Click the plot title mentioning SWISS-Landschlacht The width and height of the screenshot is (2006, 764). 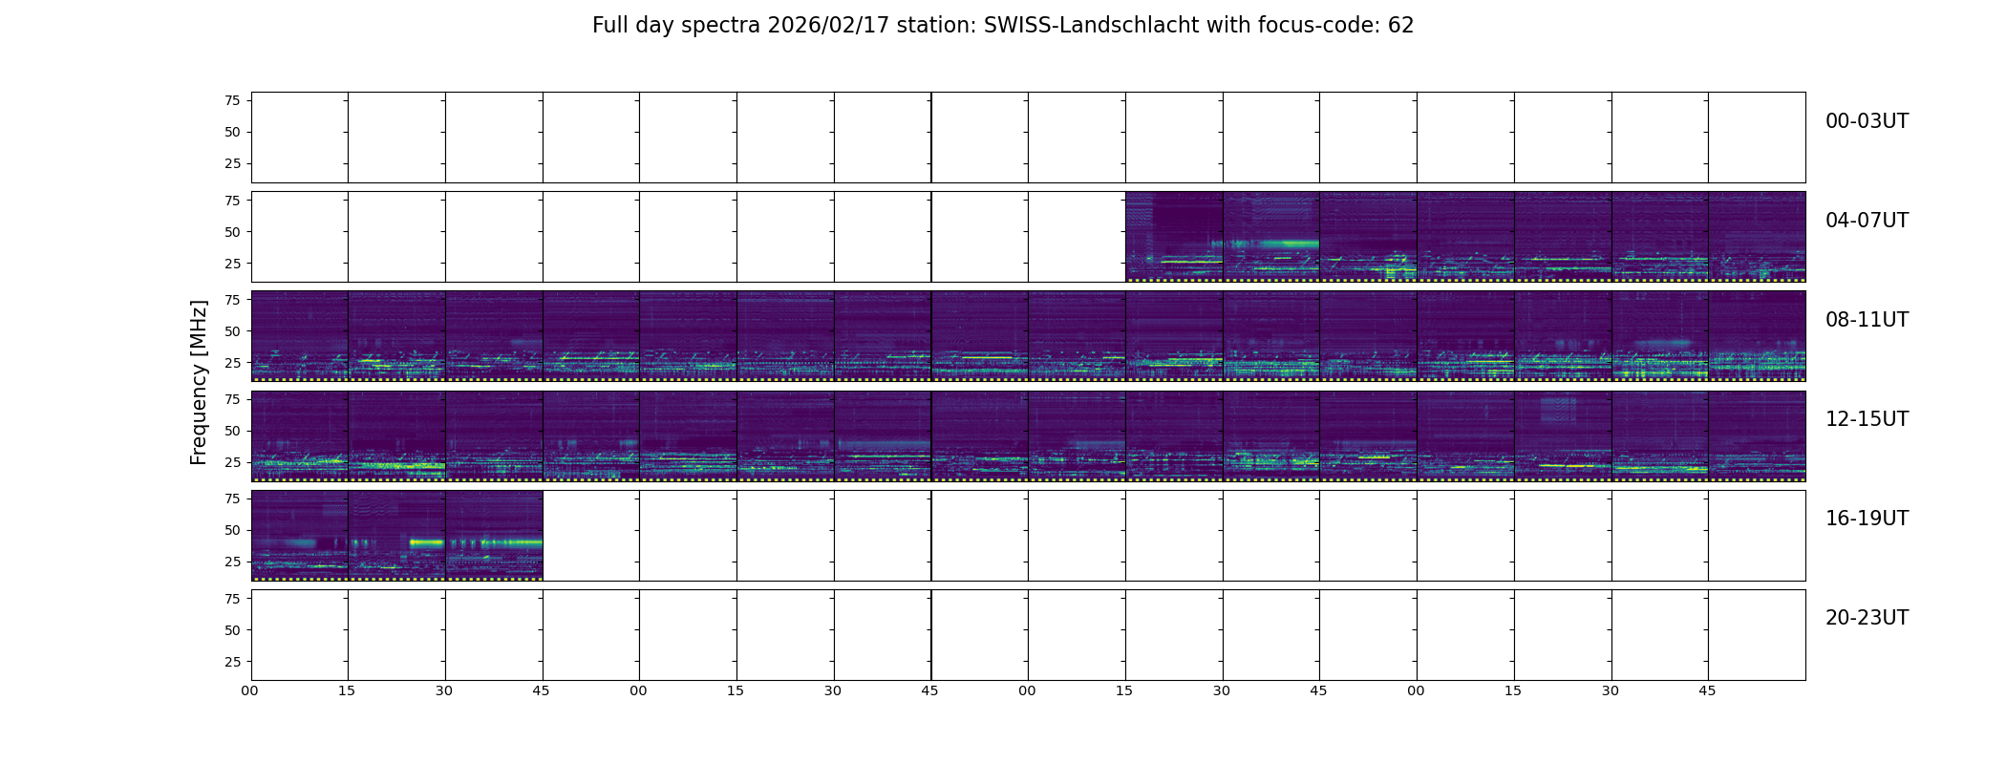[x=1002, y=26]
